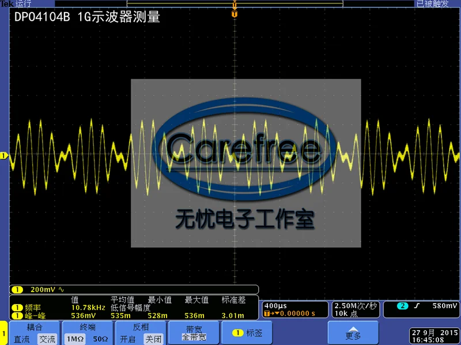
Task: Click the yellow 1 badge in 标签 button
Action: point(237,333)
